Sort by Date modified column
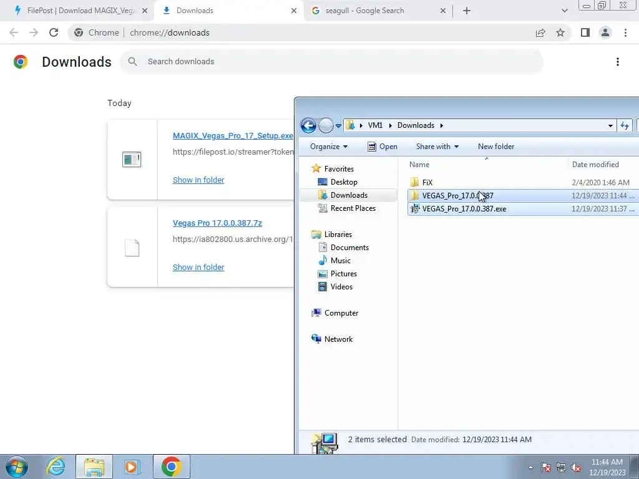This screenshot has height=479, width=639. click(603, 165)
